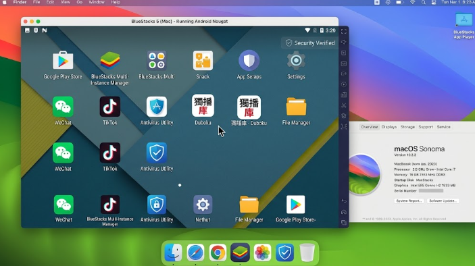Click the macOS Wi-Fi icon in menu bar

(413, 3)
